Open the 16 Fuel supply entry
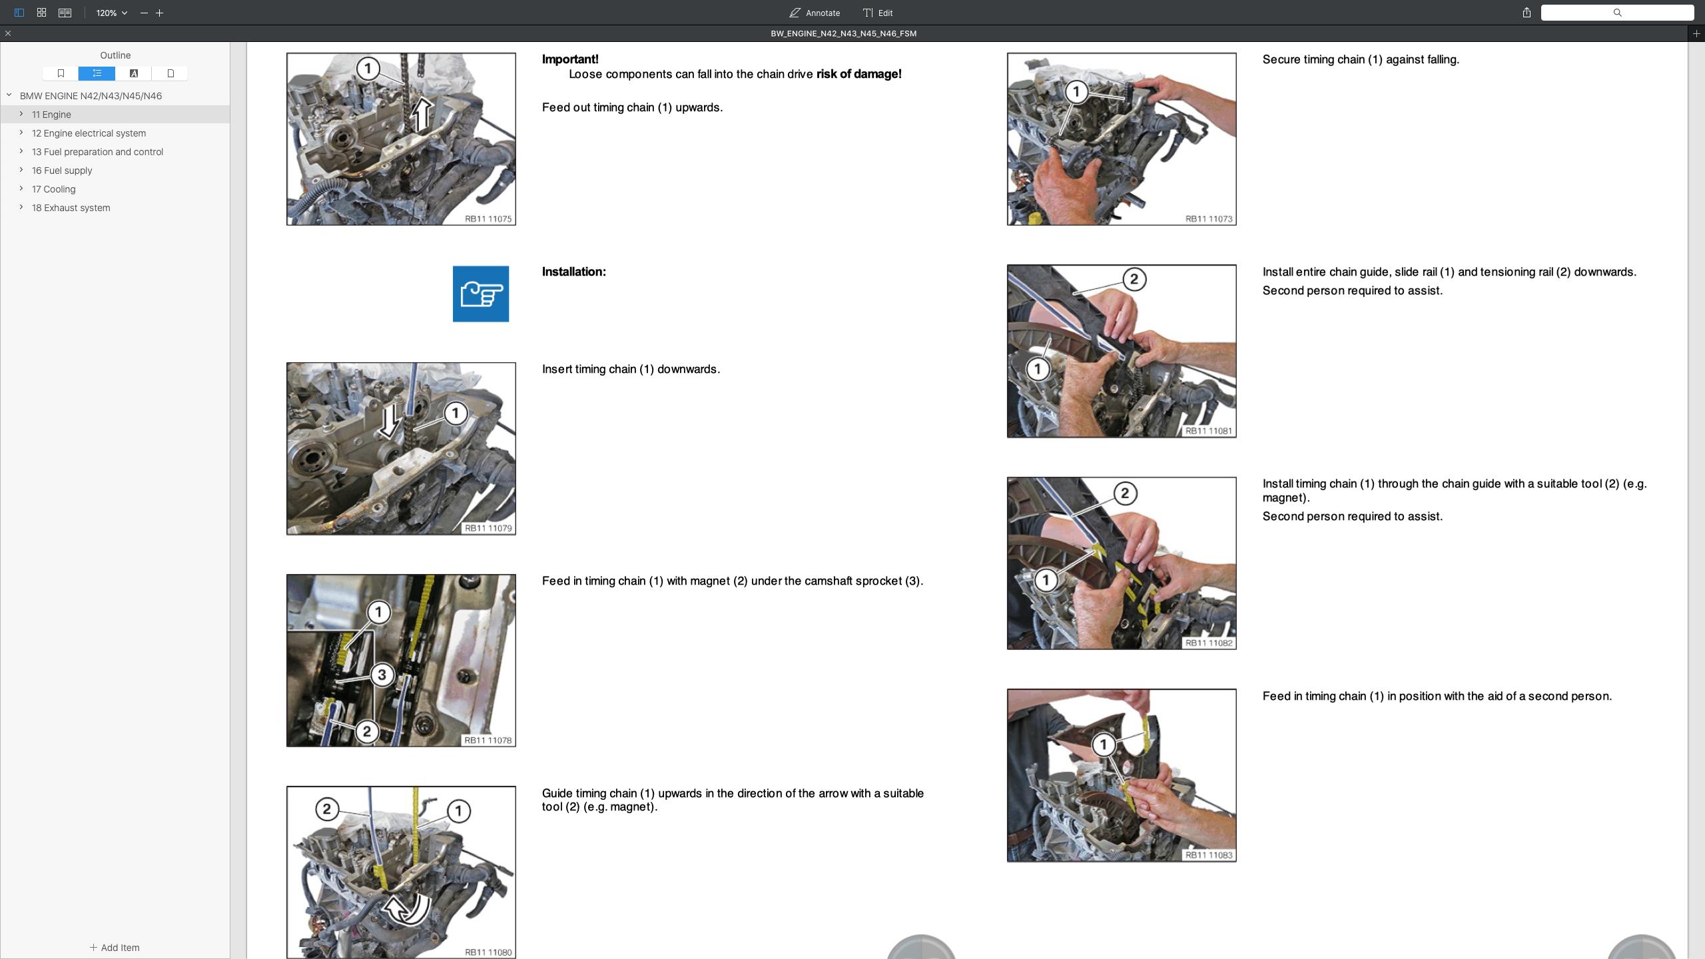The image size is (1705, 959). pyautogui.click(x=62, y=170)
